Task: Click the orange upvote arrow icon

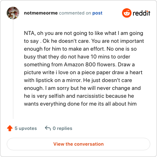Action: [10, 128]
